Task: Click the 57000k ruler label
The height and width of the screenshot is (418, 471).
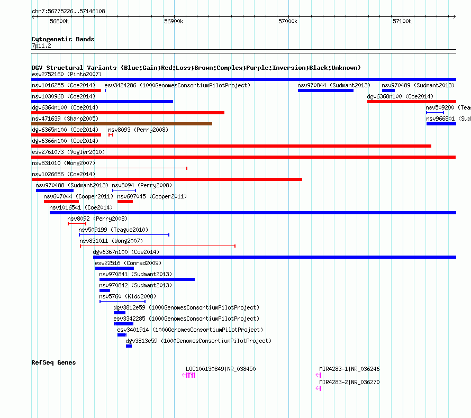Action: coord(288,21)
